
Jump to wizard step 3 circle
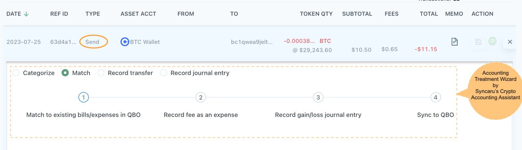pos(318,97)
